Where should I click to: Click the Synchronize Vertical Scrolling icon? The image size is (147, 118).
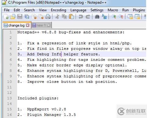pyautogui.click(x=130, y=17)
